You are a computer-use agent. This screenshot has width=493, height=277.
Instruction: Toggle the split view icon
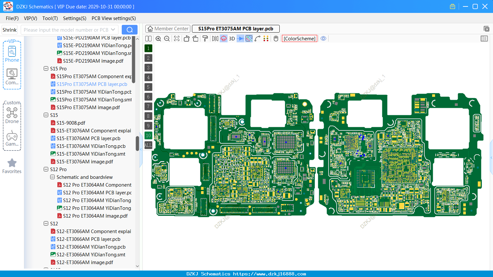coord(148,39)
